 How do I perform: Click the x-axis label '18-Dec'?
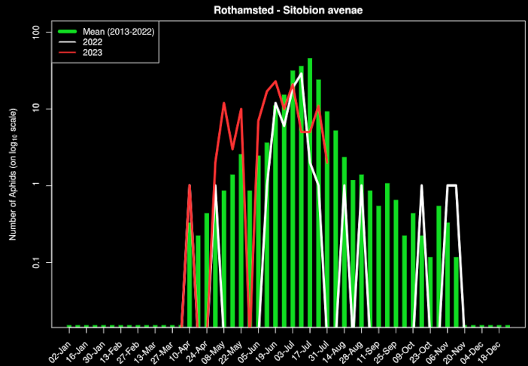coord(490,352)
